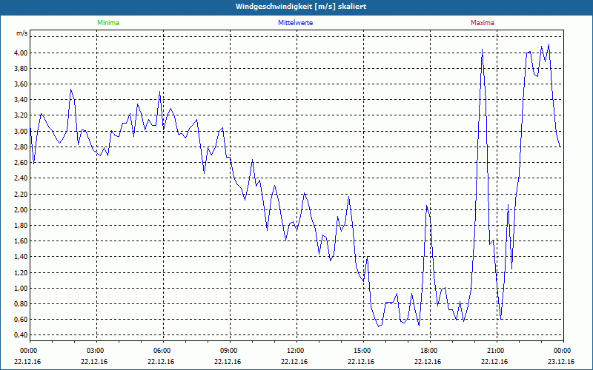Click the 0,40 y-axis value
The image size is (593, 370).
point(21,335)
